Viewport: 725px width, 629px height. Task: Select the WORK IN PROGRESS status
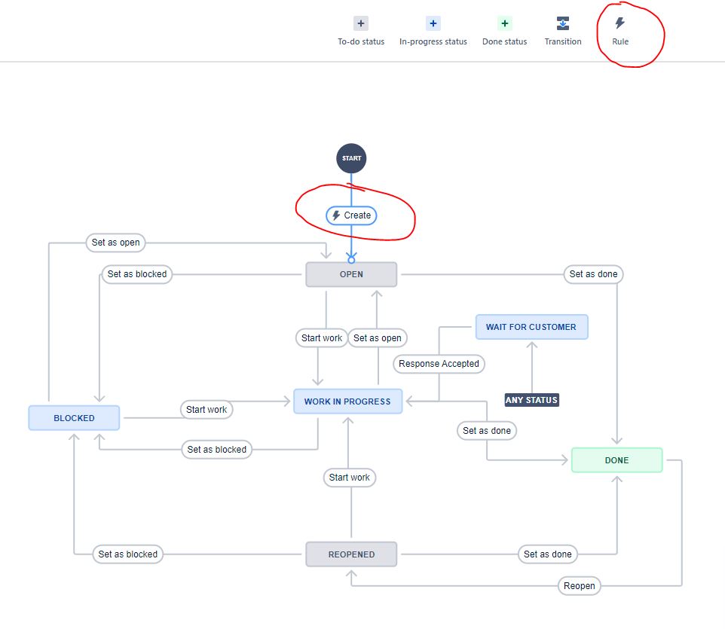coord(347,402)
